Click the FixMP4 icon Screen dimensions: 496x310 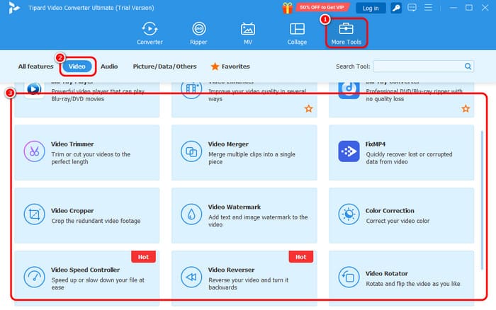pyautogui.click(x=349, y=151)
